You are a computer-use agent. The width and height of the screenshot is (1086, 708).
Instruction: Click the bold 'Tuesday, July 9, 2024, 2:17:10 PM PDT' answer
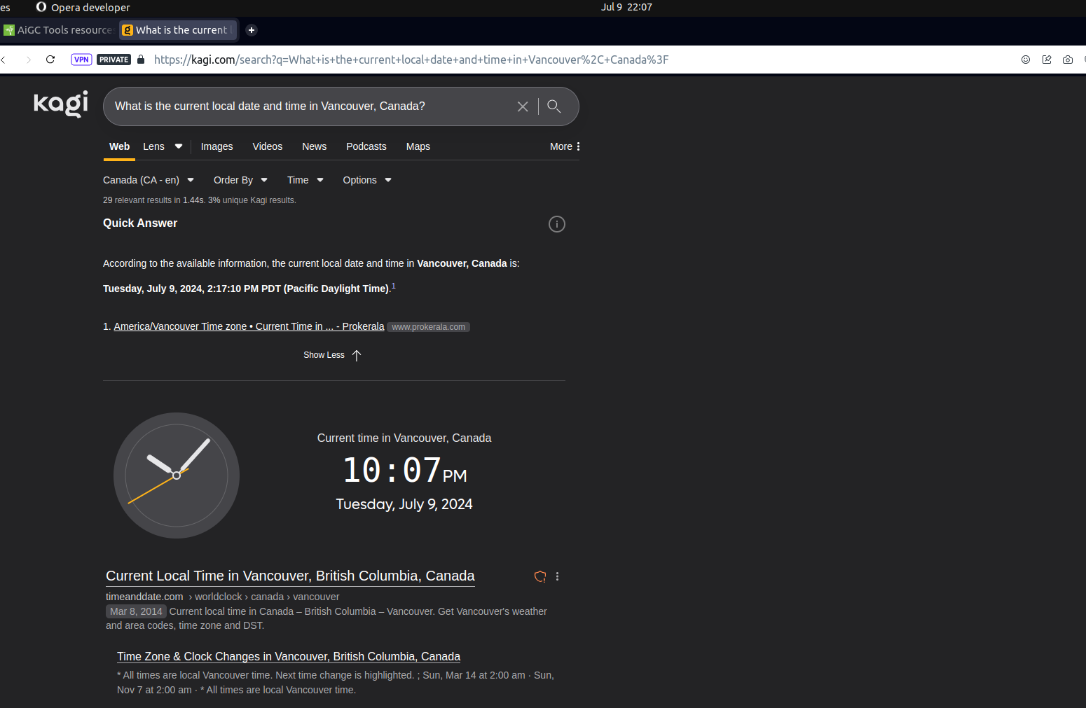coord(246,289)
